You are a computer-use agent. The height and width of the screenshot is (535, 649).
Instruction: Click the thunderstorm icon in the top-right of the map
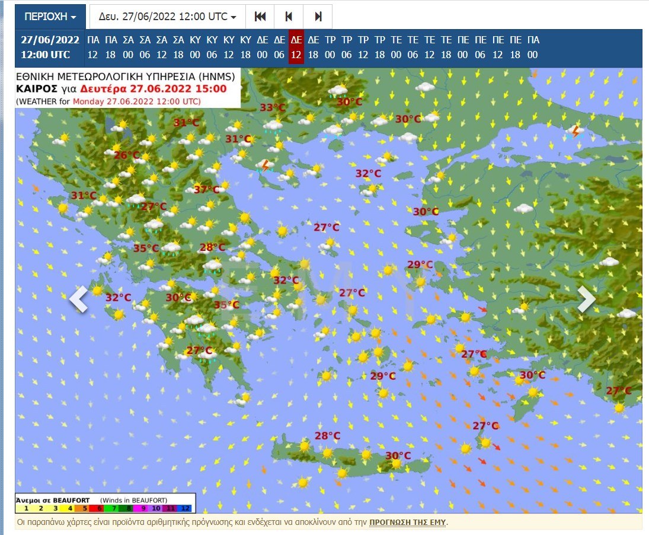coord(574,132)
